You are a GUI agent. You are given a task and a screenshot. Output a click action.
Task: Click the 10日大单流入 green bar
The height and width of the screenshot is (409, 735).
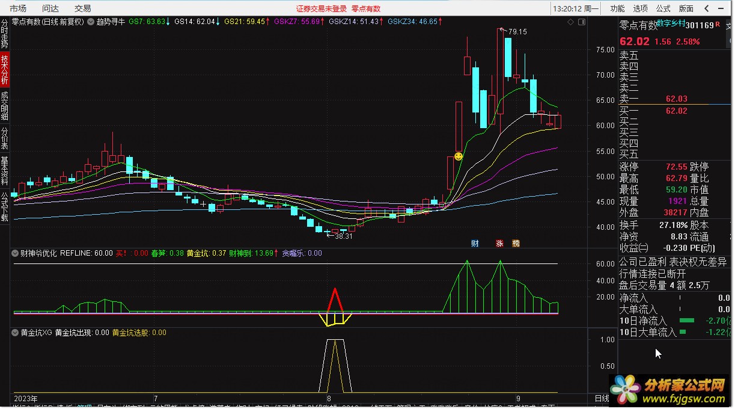point(683,332)
